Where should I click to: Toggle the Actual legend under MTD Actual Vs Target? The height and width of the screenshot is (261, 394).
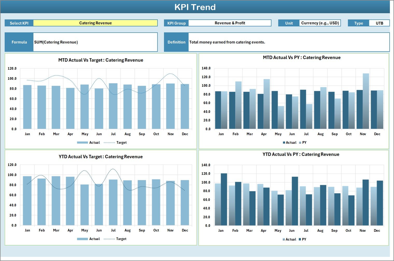[94, 142]
